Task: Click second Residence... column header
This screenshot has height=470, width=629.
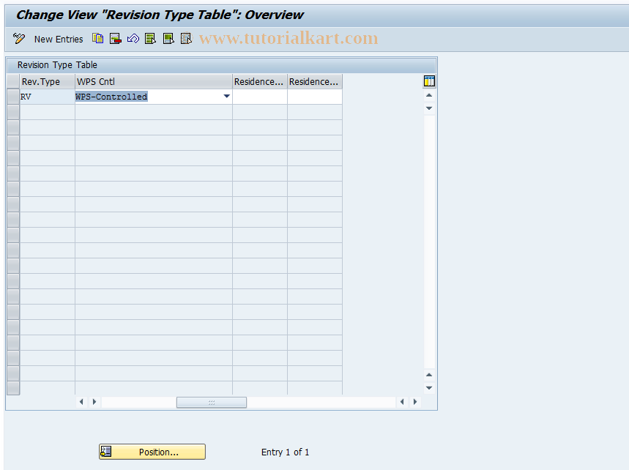Action: click(x=315, y=81)
